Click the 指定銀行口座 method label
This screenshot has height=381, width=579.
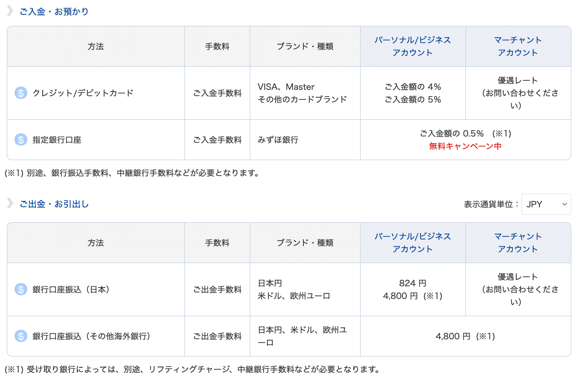coord(57,140)
